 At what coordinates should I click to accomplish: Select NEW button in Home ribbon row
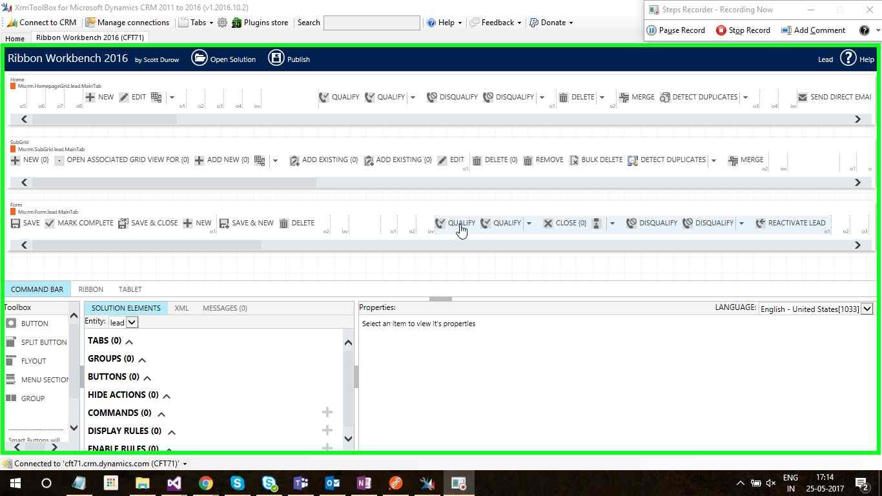(99, 97)
